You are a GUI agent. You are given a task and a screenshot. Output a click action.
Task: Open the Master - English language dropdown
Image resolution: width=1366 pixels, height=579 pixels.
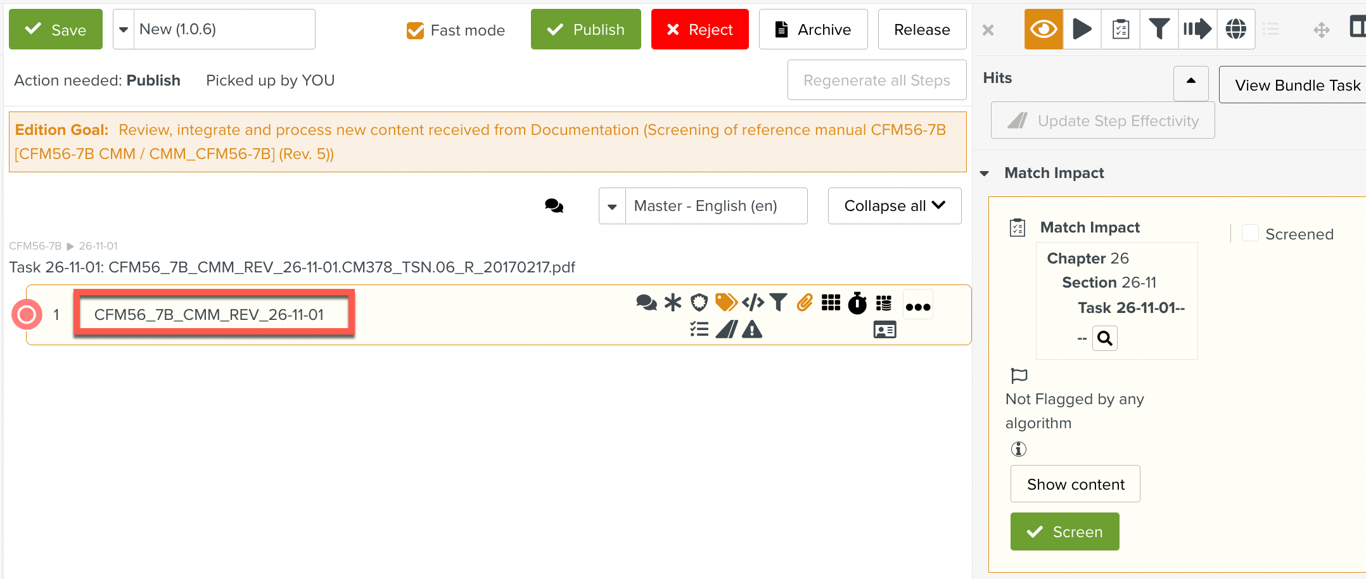pos(611,205)
